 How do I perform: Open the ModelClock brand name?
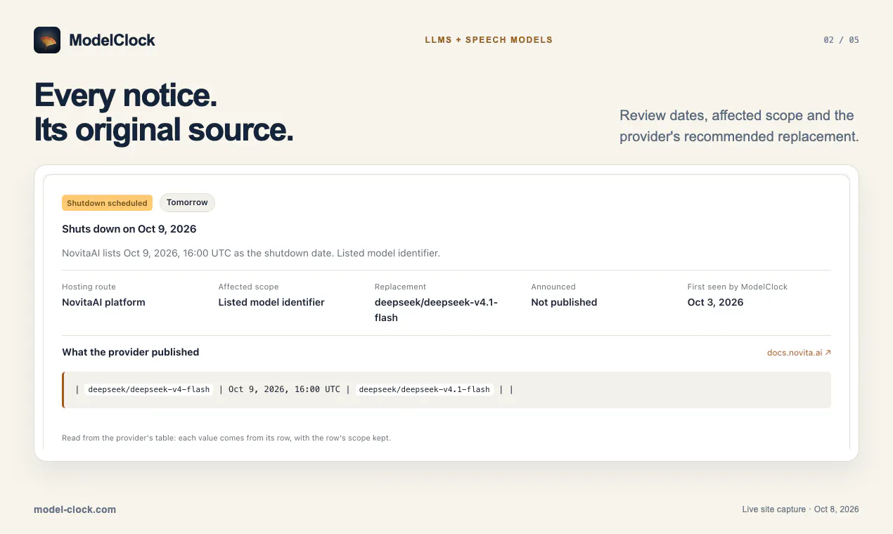tap(112, 40)
